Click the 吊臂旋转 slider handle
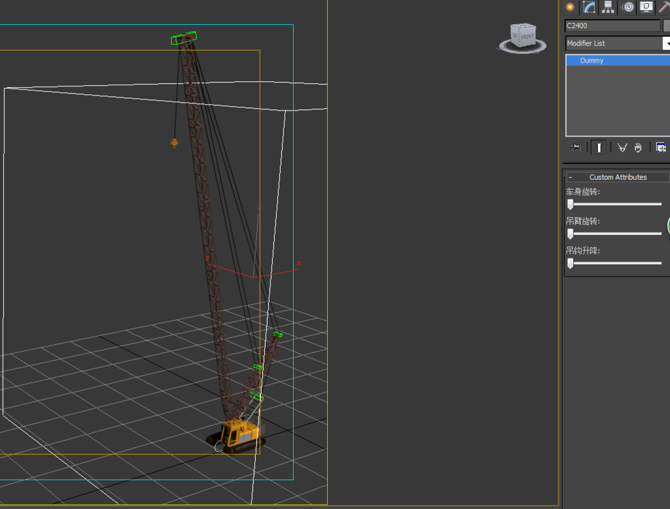Viewport: 670px width, 509px height. pos(570,234)
